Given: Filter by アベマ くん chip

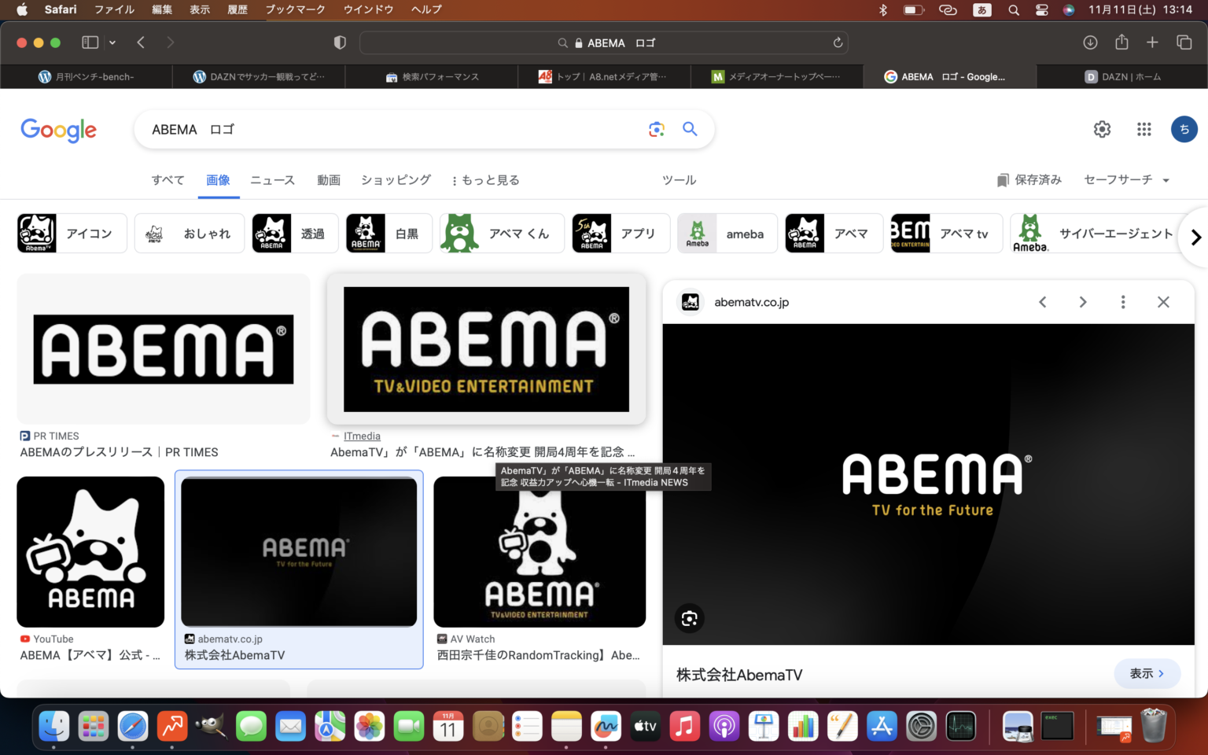Looking at the screenshot, I should tap(502, 234).
